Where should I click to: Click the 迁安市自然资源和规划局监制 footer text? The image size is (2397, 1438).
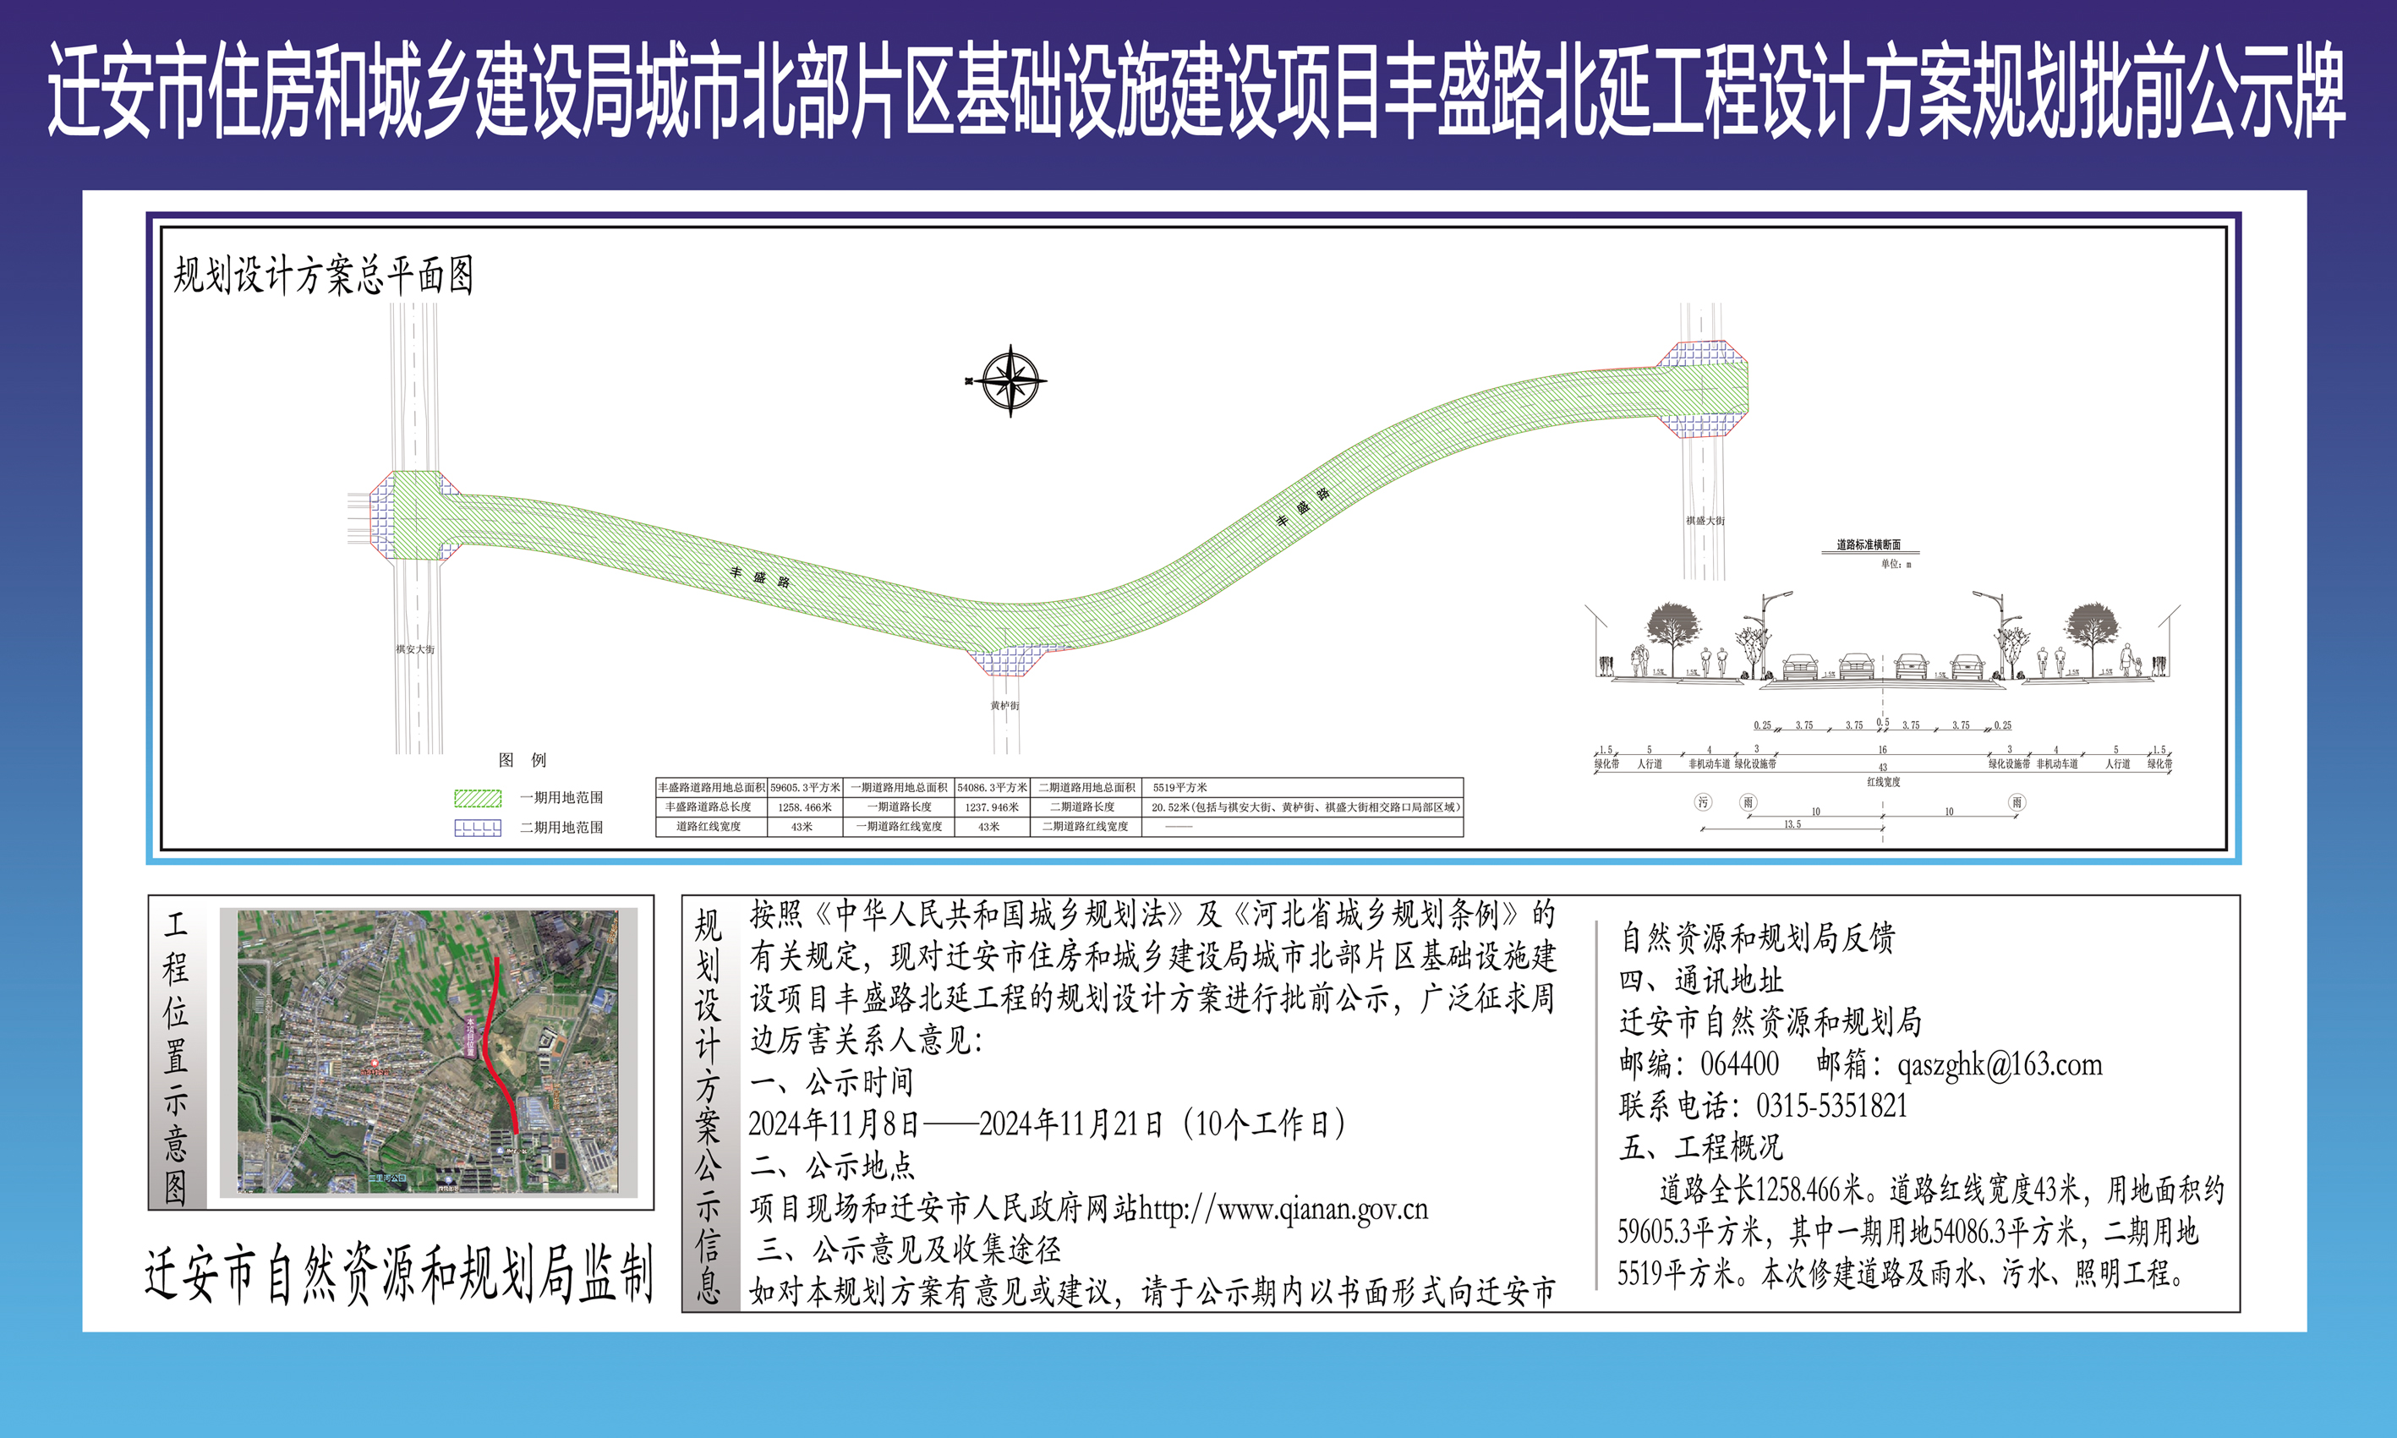399,1273
